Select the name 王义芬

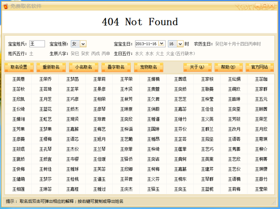(x=153, y=179)
